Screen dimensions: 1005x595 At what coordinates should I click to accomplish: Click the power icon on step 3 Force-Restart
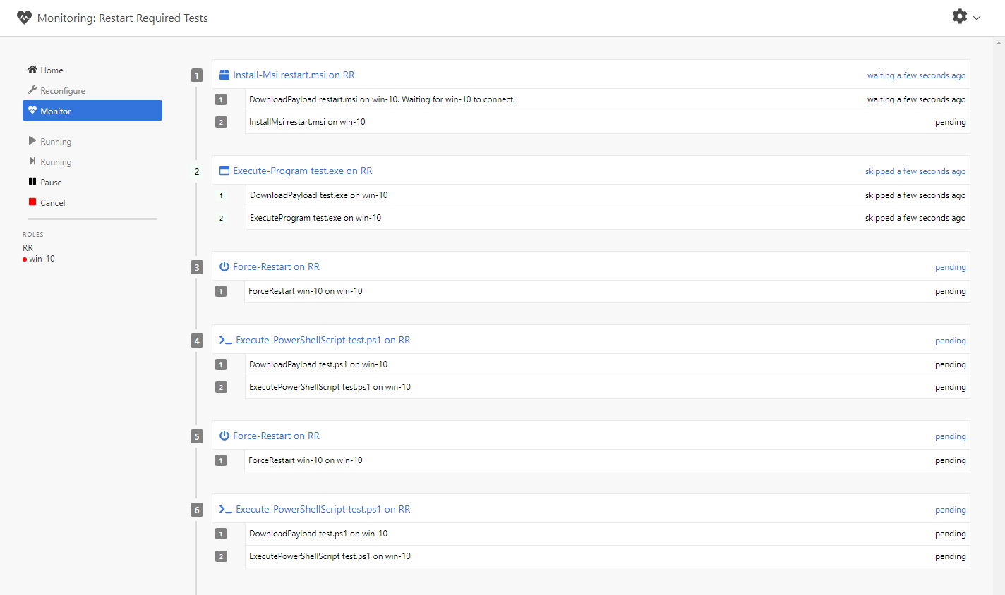point(224,266)
